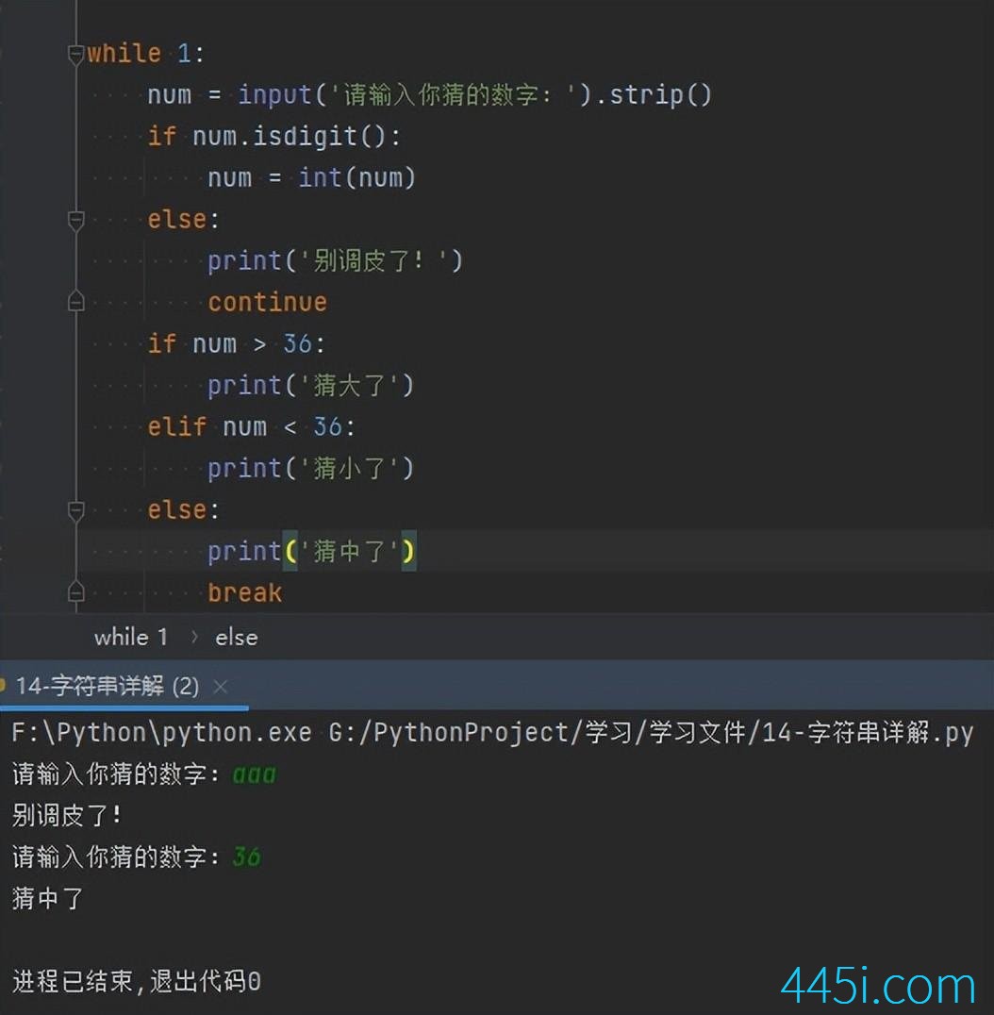This screenshot has width=994, height=1015.
Task: Click the '猜中了' console output line
Action: tap(48, 898)
